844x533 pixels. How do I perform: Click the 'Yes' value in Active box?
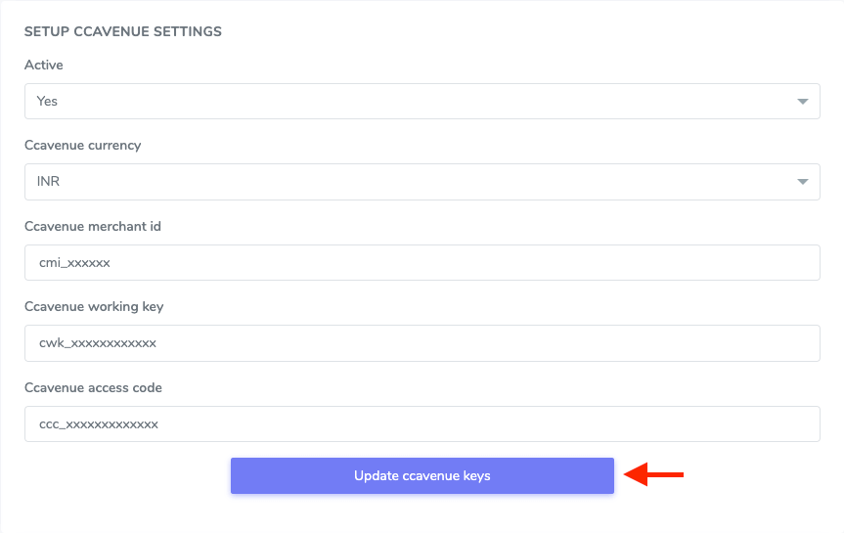click(47, 102)
